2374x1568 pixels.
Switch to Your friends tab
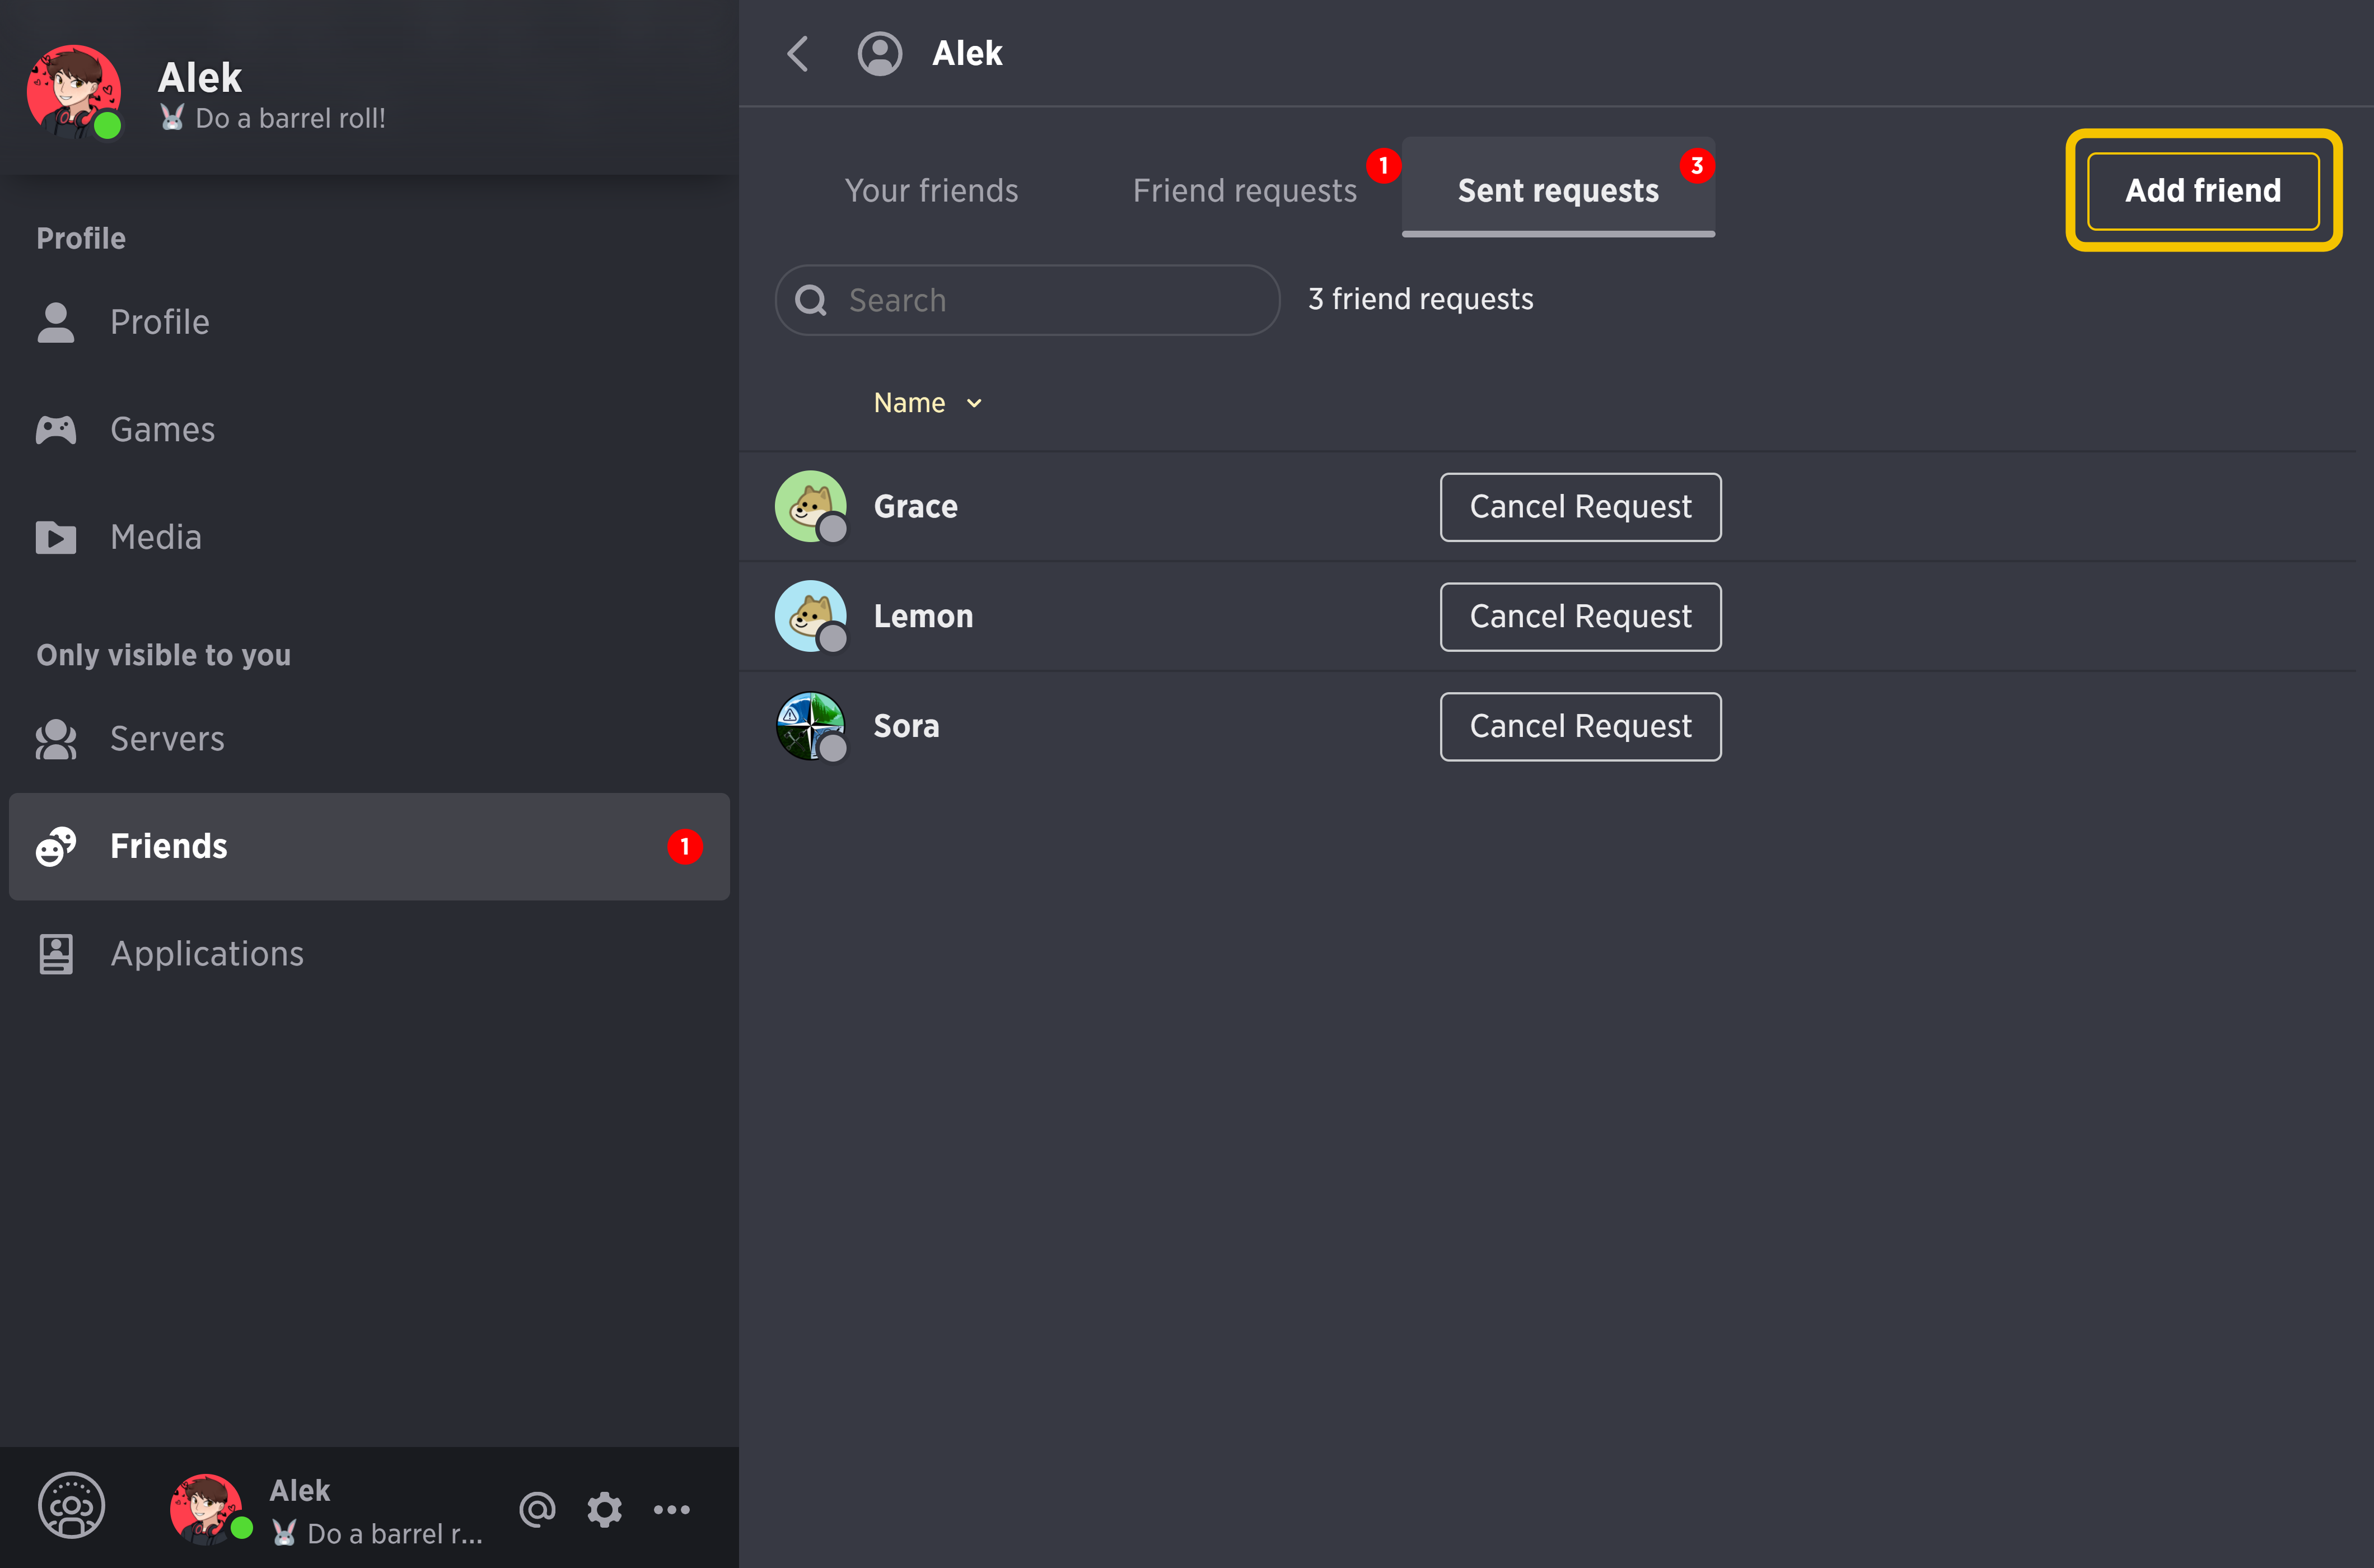931,190
